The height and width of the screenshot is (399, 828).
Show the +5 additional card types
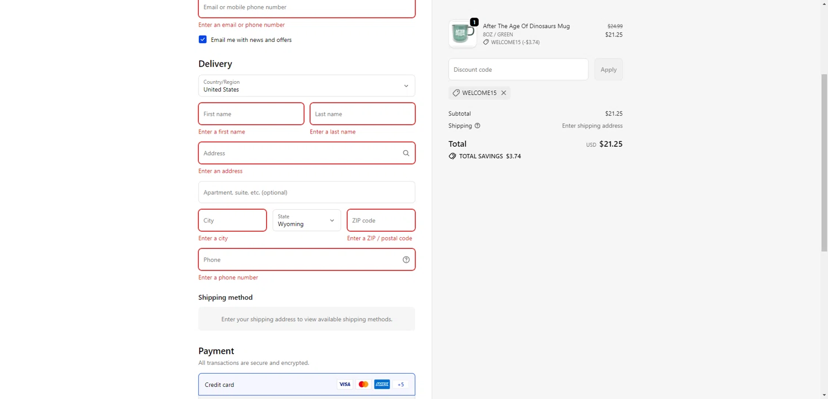(x=401, y=385)
